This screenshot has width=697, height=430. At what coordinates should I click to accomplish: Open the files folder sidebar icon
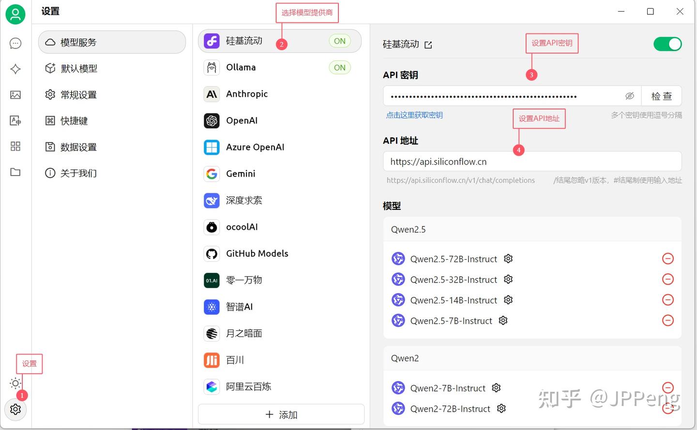[15, 172]
